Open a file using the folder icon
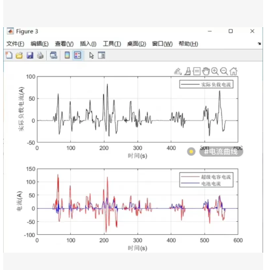 click(x=19, y=56)
